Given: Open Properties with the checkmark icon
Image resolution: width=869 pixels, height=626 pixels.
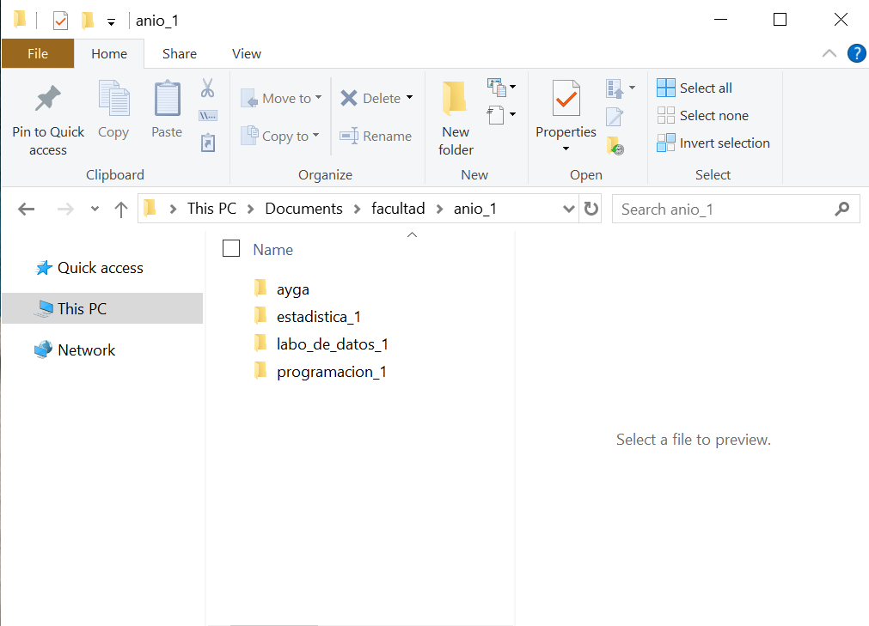Looking at the screenshot, I should (565, 100).
